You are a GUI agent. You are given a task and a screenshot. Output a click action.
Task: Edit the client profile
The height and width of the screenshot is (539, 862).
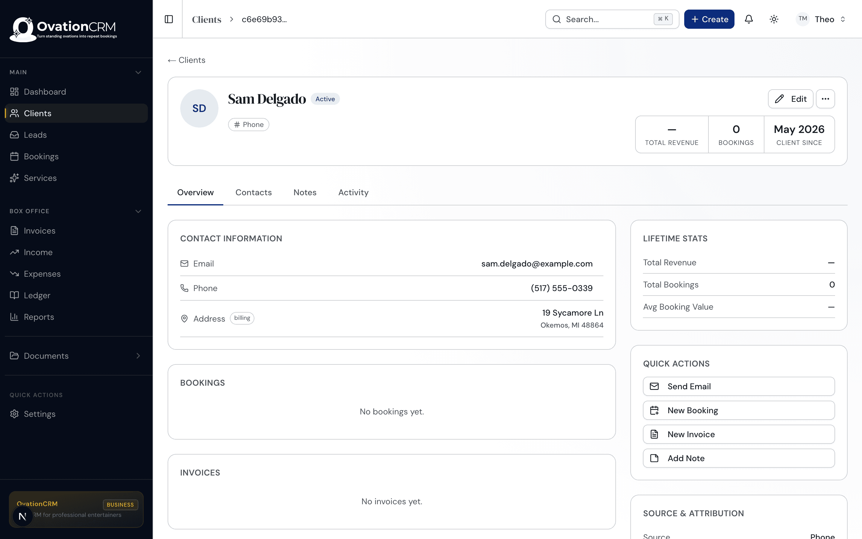pos(790,99)
